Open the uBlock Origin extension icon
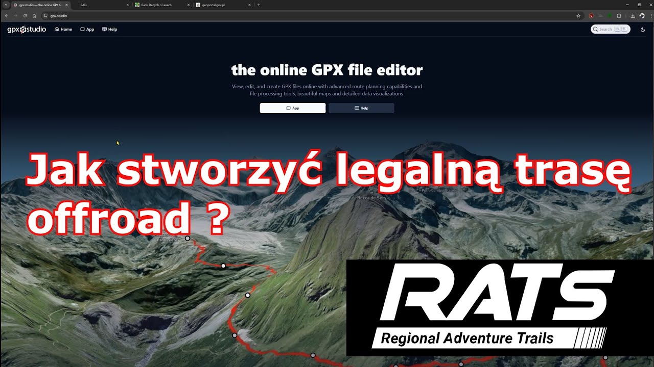This screenshot has height=367, width=654. pos(592,16)
